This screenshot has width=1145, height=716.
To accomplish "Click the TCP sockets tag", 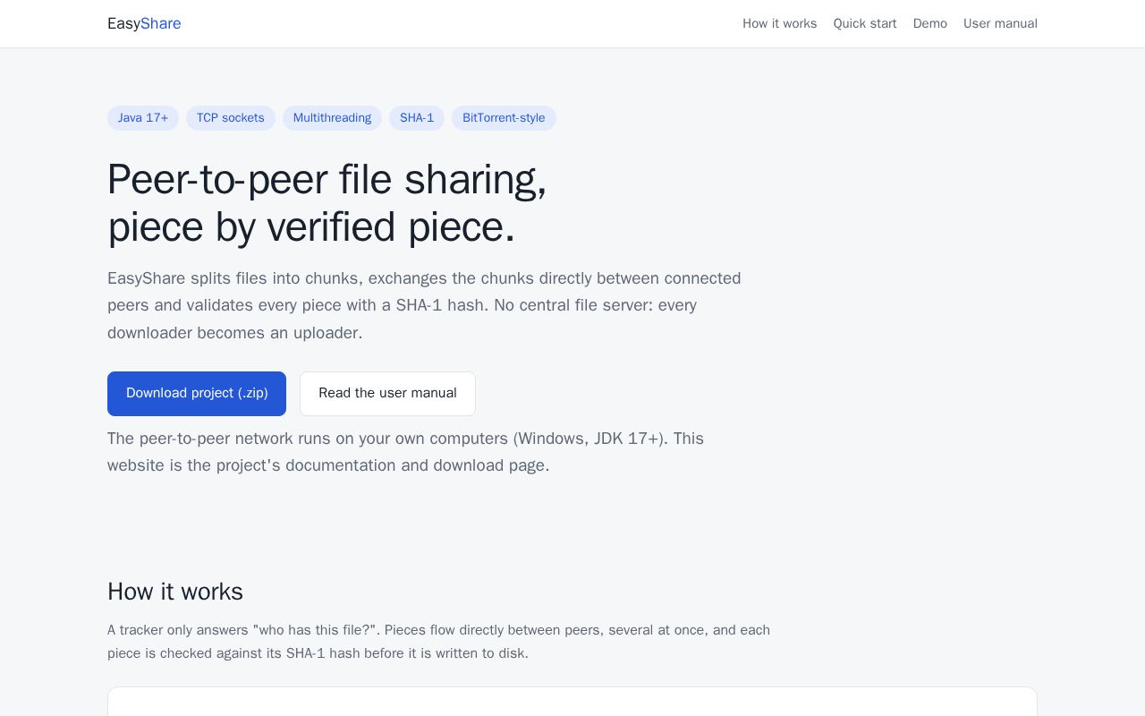I will coord(231,118).
